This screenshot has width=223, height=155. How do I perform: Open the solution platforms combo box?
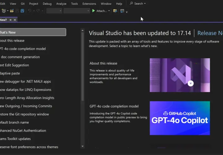[77, 11]
